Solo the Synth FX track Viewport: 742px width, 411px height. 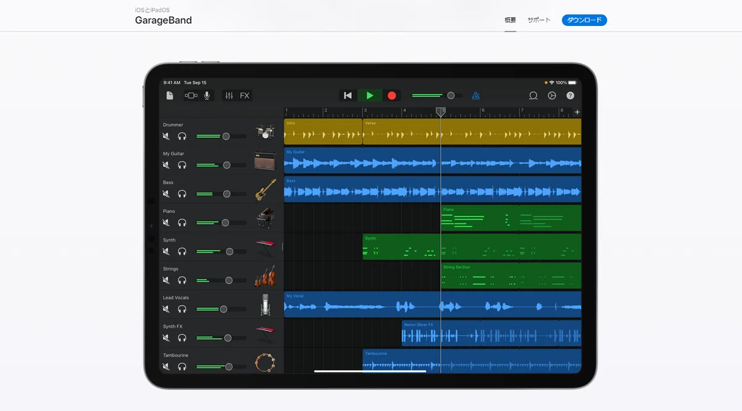pos(182,338)
